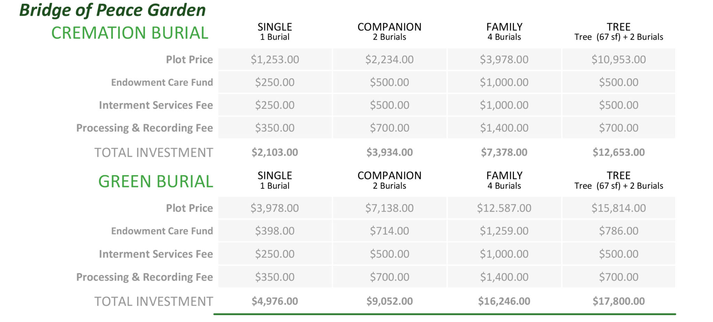Viewport: 713px width, 322px height.
Task: Select the Green Companion endowment fund $714.00
Action: 389,231
